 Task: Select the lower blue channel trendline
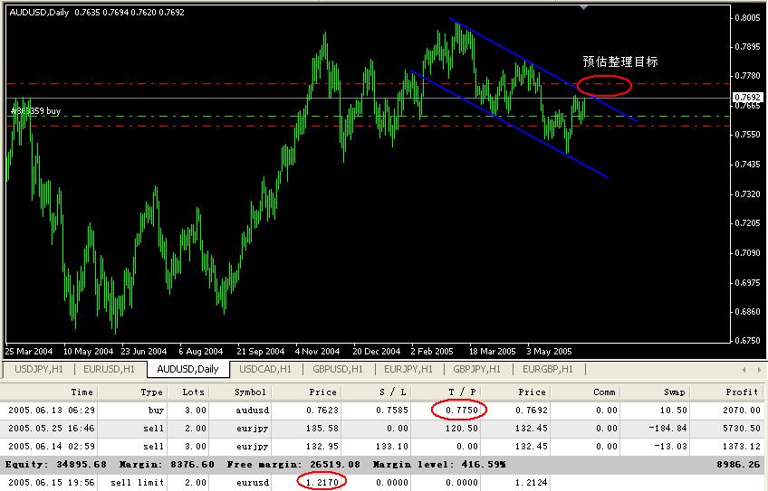tap(509, 124)
